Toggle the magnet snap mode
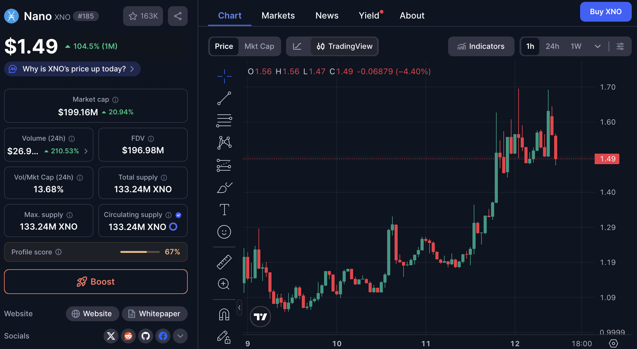 tap(224, 315)
